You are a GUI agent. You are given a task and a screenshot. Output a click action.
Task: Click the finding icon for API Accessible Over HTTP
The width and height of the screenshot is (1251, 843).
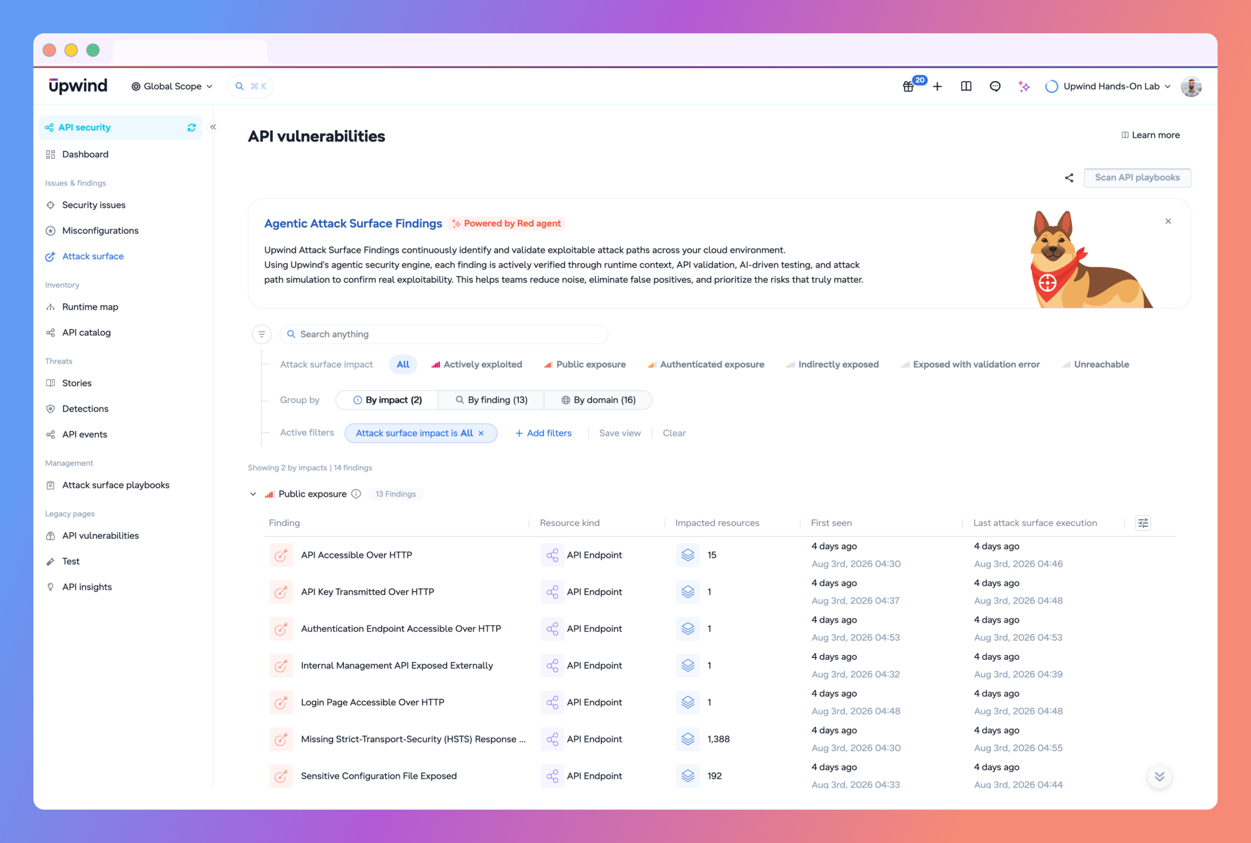(281, 555)
